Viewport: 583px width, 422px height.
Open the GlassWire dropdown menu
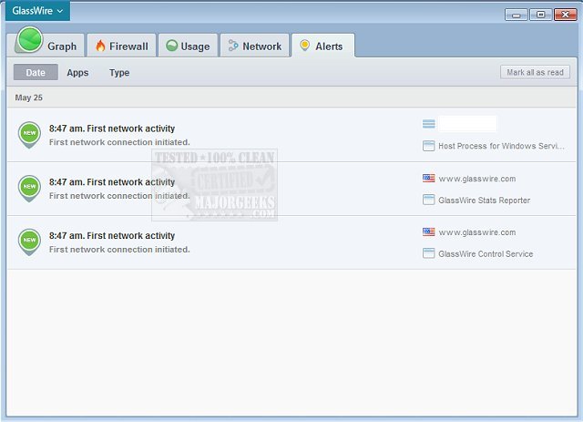tap(37, 11)
